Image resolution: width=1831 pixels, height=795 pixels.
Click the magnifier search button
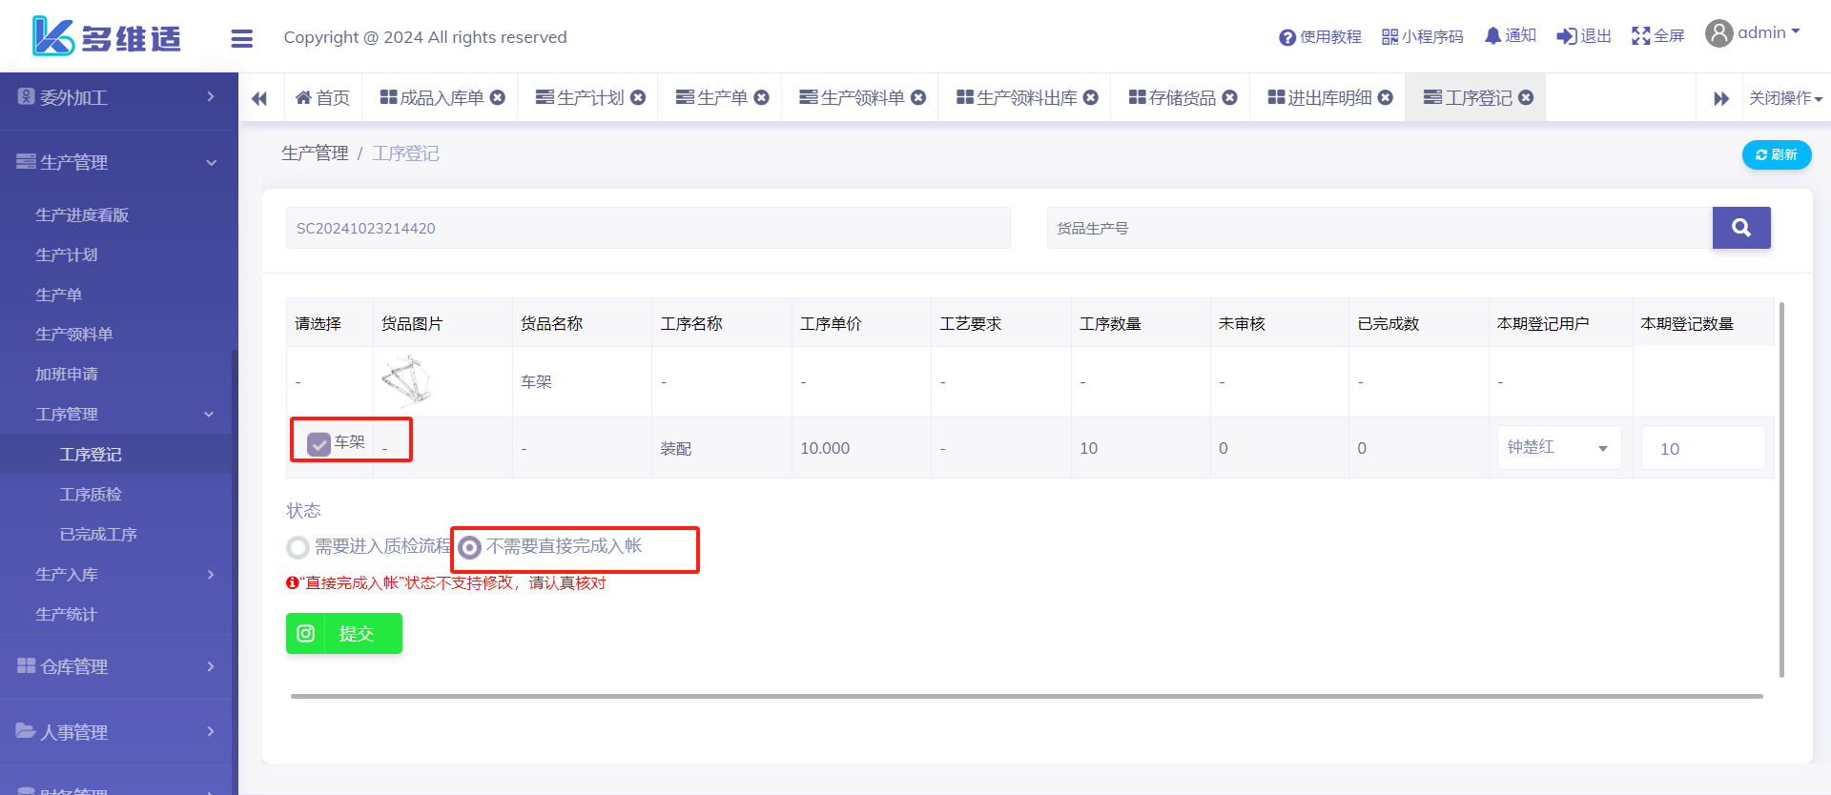[x=1740, y=228]
